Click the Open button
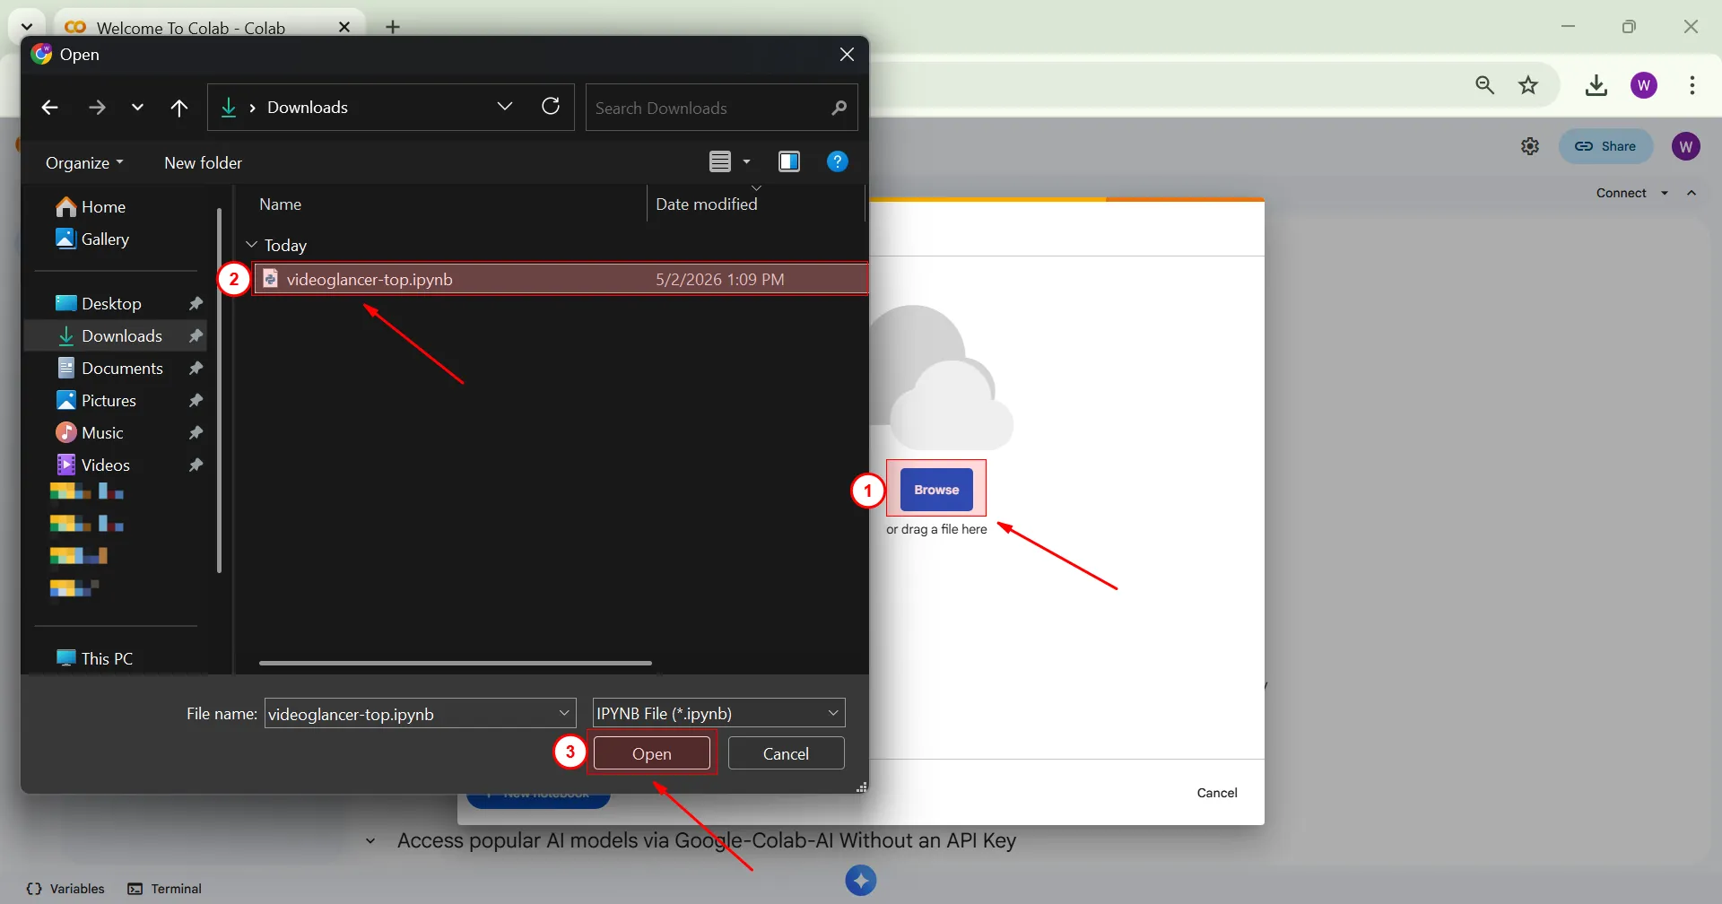Screen dimensions: 1722x904 652,753
